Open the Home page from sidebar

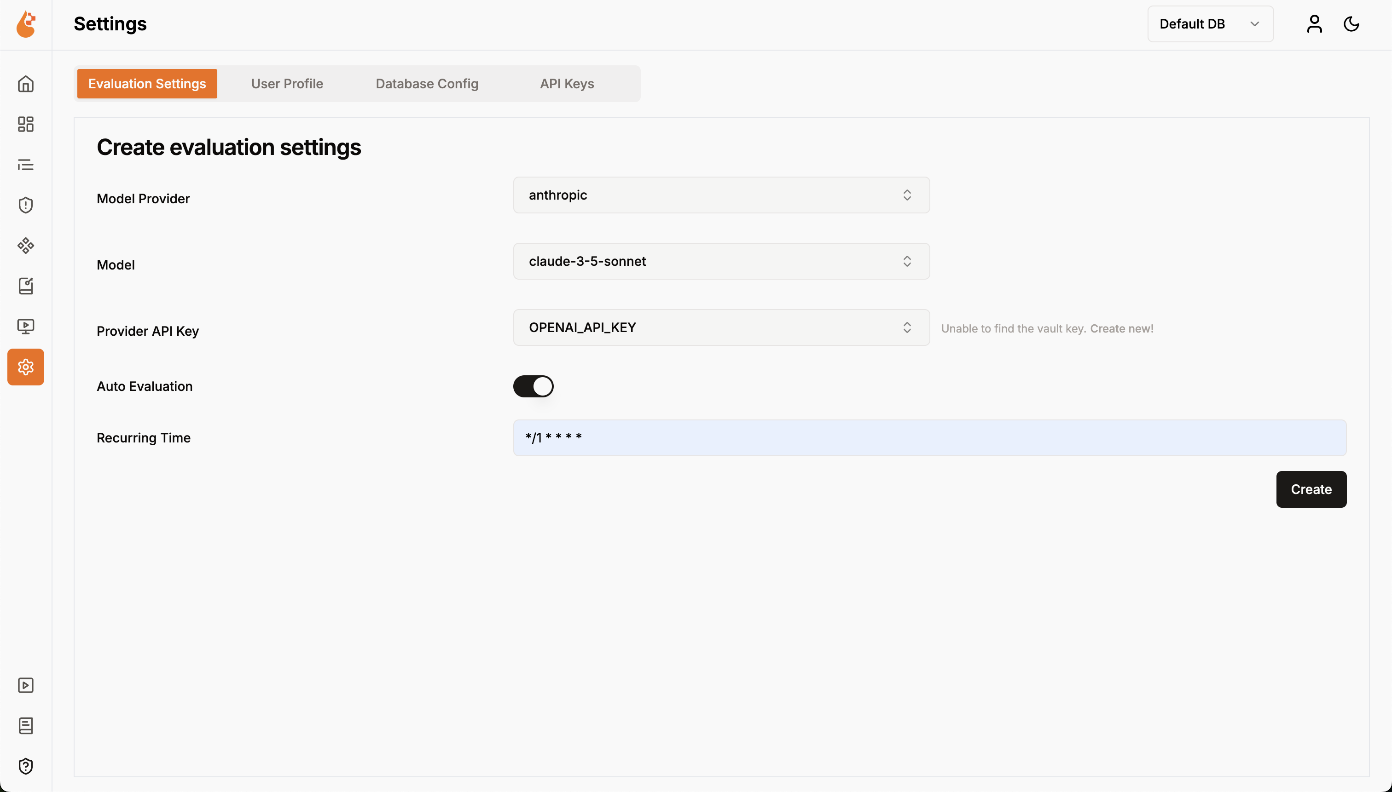(x=26, y=84)
